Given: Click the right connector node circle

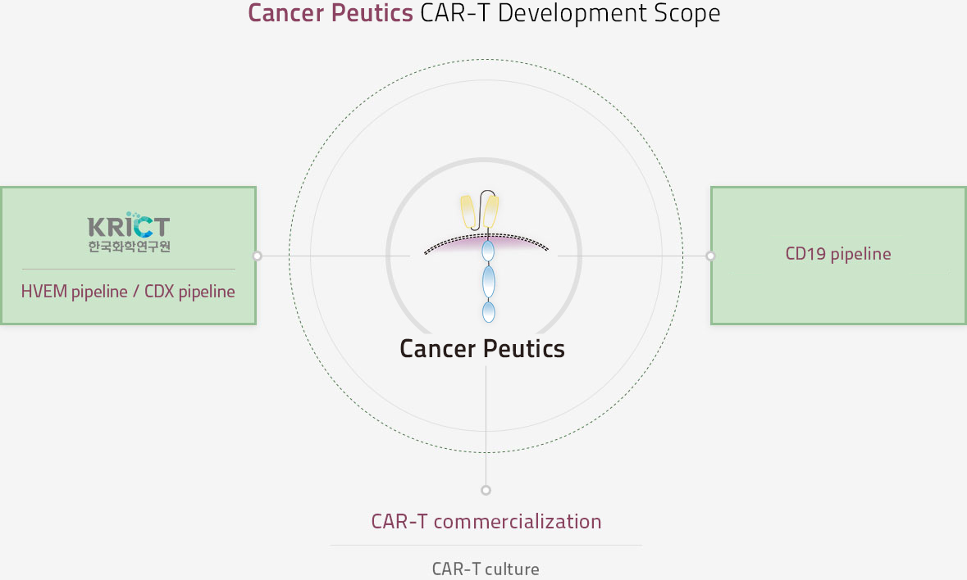Looking at the screenshot, I should (x=710, y=256).
